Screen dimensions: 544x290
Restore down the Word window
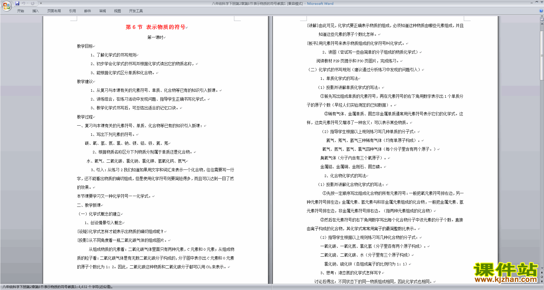pos(537,2)
